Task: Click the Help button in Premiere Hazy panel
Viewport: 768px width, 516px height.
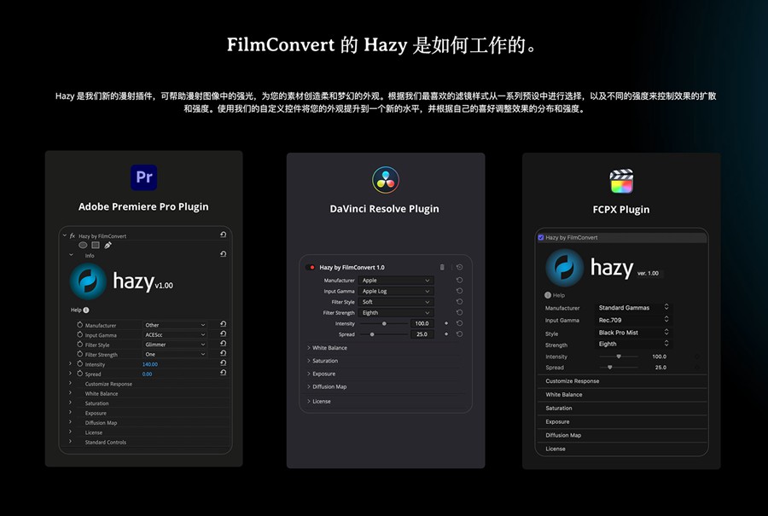Action: point(77,310)
